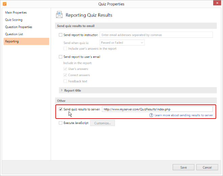The height and width of the screenshot is (176, 223).
Task: Click the blue question mark help icon
Action: [x=151, y=115]
